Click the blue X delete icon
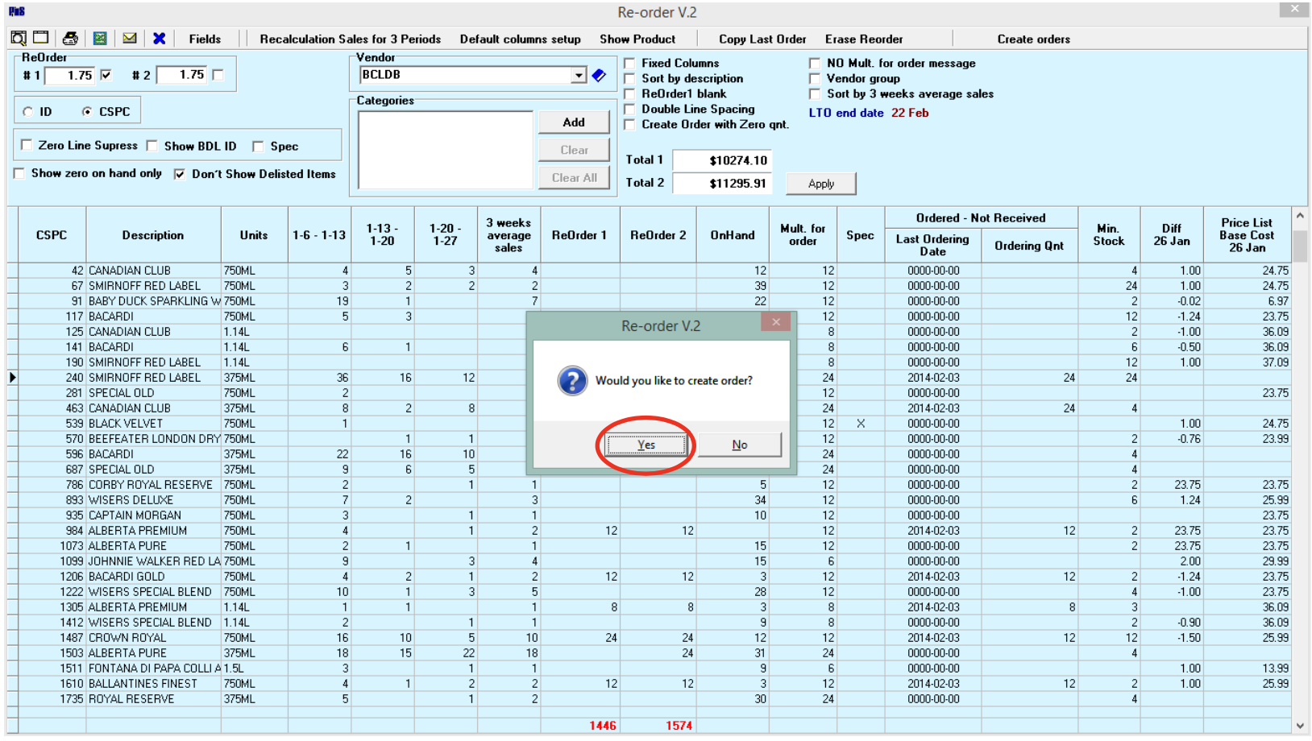Image resolution: width=1312 pixels, height=741 pixels. (159, 38)
